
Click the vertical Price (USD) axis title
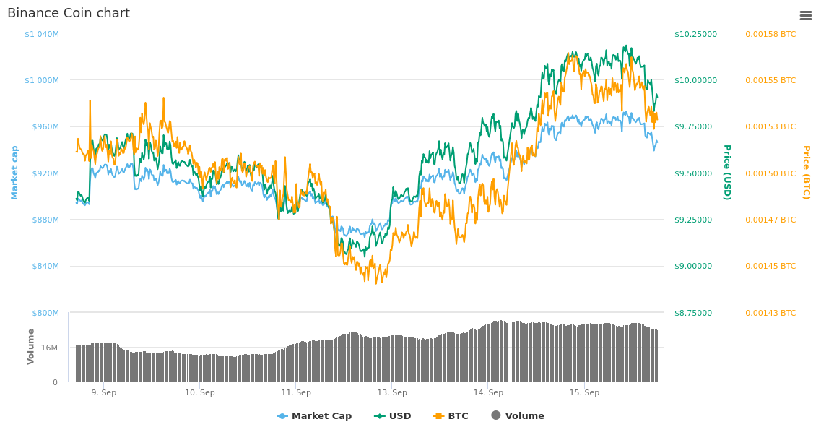pyautogui.click(x=726, y=173)
